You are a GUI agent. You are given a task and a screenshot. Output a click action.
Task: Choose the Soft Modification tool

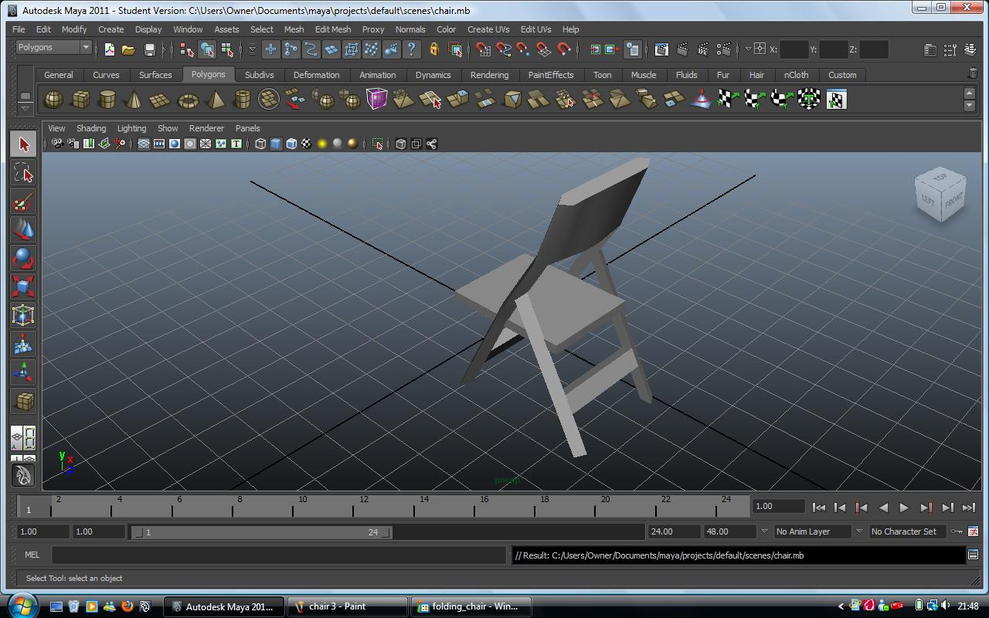[23, 345]
